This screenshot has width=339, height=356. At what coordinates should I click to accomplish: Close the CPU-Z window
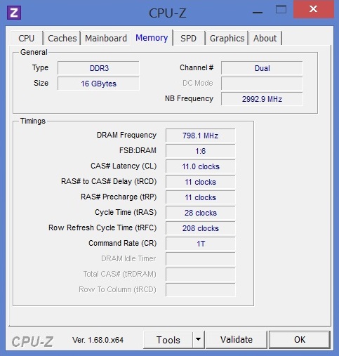313,9
